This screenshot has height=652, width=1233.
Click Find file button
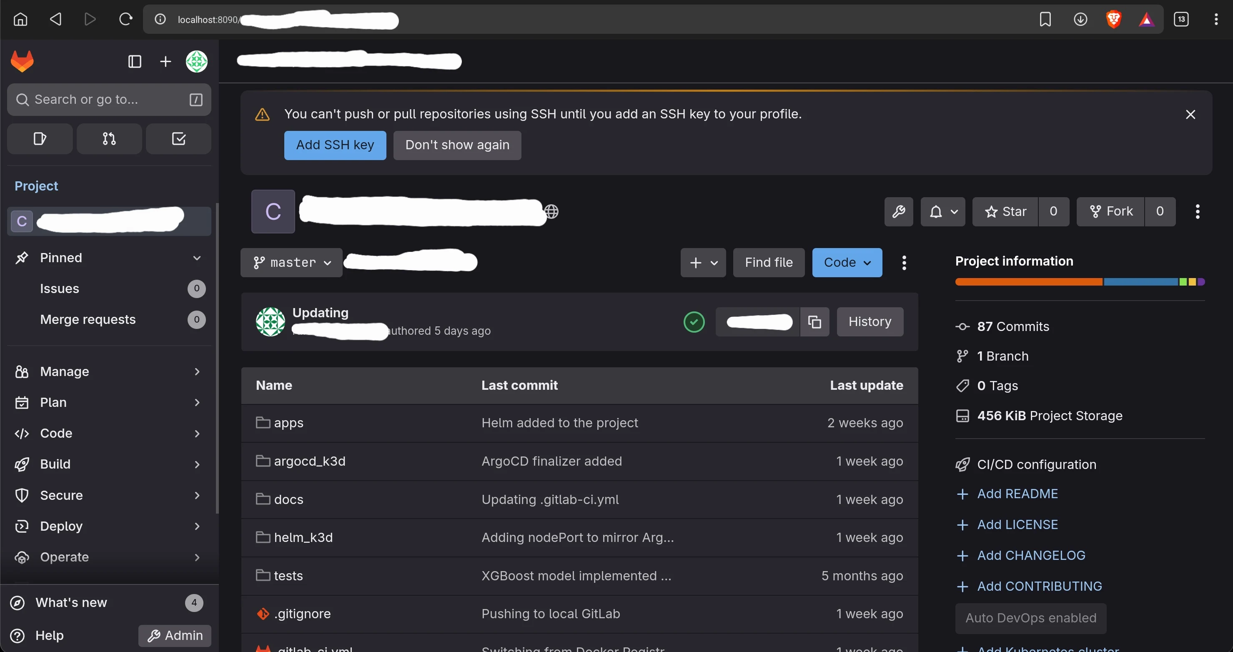[769, 262]
